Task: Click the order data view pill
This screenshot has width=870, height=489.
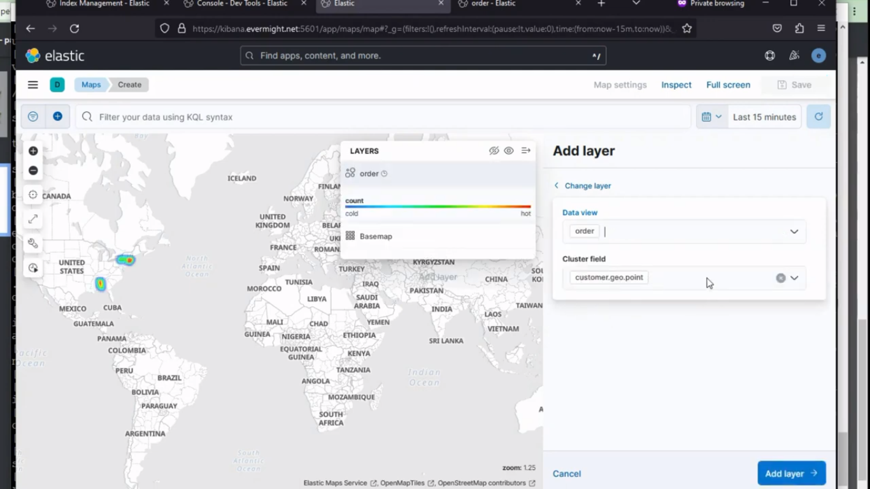Action: [585, 231]
